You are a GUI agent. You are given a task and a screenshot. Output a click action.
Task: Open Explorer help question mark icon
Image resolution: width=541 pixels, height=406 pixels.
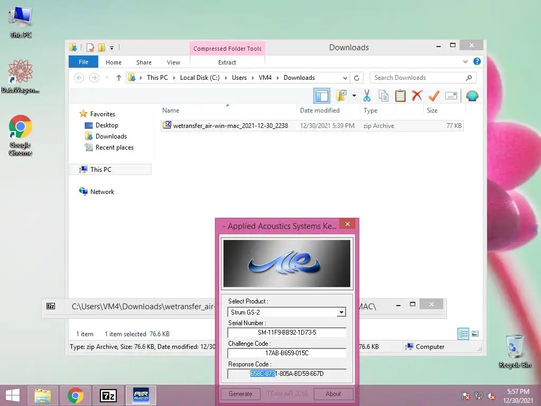click(x=477, y=61)
